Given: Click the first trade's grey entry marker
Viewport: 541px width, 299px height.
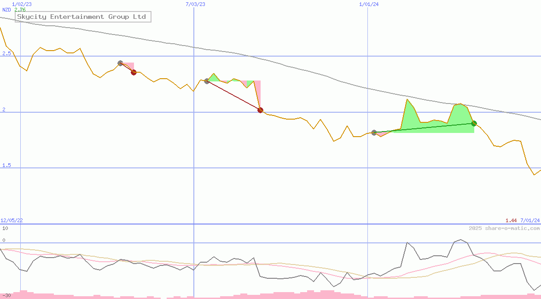Looking at the screenshot, I should [120, 63].
